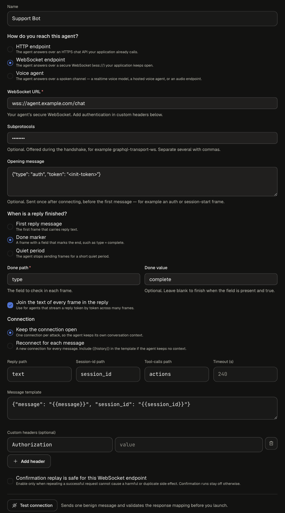Grab the Opening message resize handle
Image resolution: width=285 pixels, height=513 pixels.
pos(276,194)
